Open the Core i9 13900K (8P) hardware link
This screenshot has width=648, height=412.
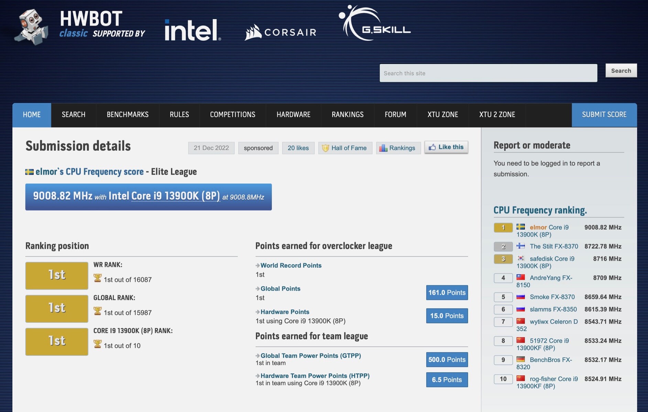pyautogui.click(x=176, y=196)
